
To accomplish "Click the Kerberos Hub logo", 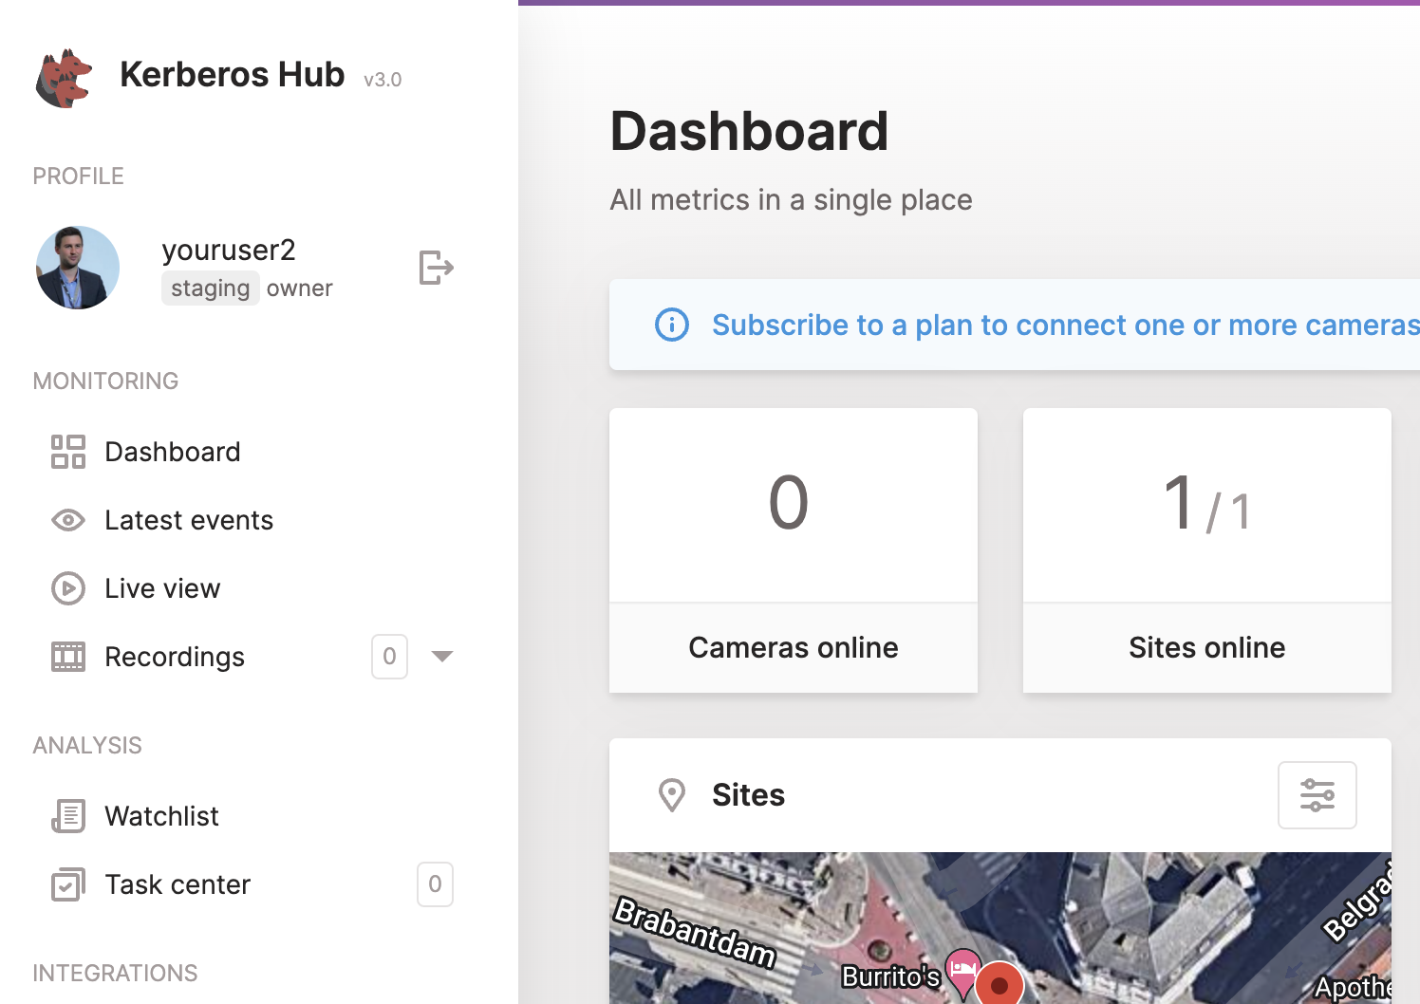I will [65, 78].
